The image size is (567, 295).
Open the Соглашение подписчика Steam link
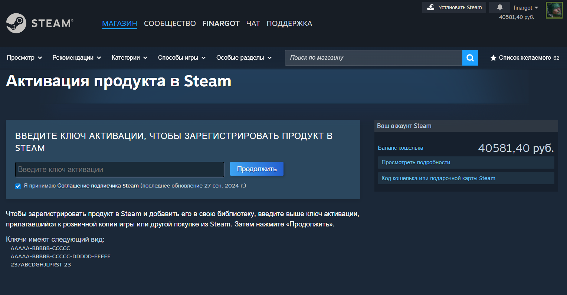coord(98,186)
